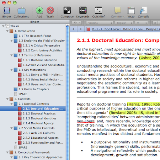
Task: Collapse the 3. Conceptual Framework chapter
Action: pos(7,153)
